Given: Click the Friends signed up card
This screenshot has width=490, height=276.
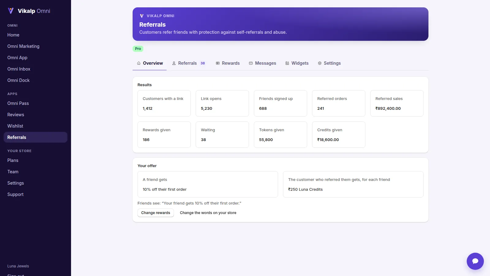Looking at the screenshot, I should click(281, 103).
